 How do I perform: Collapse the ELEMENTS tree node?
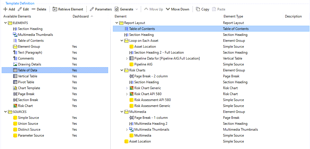click(x=5, y=23)
